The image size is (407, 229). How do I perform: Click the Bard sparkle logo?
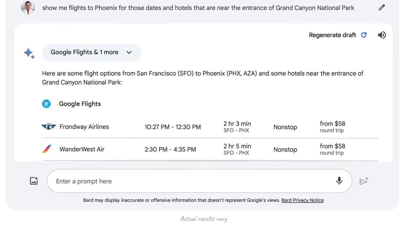coord(29,53)
